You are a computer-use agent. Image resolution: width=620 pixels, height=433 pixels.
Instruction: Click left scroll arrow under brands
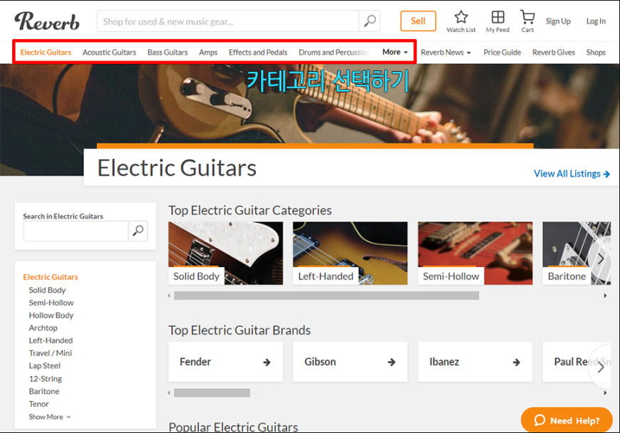169,392
